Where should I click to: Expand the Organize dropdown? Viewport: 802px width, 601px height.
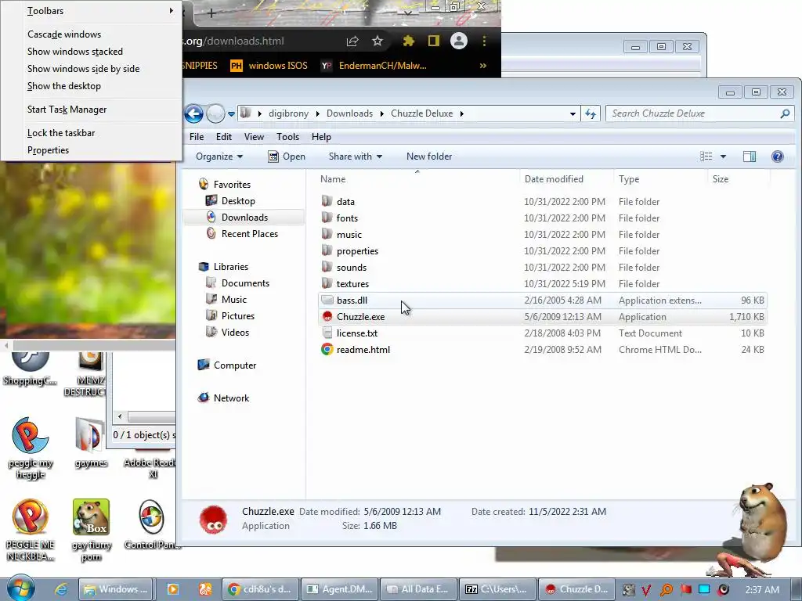tap(219, 157)
